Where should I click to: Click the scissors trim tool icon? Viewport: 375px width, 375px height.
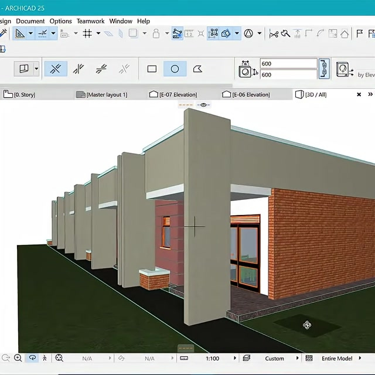[273, 34]
